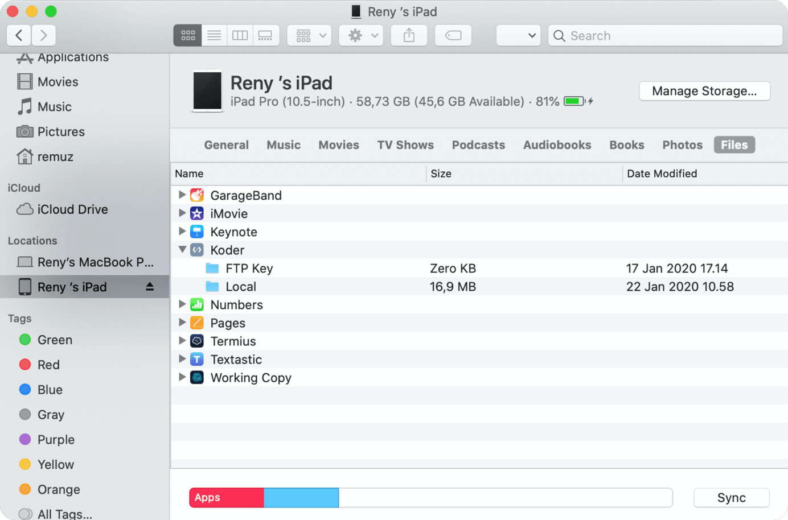Screen dimensions: 788x520
Task: Click the Pages app icon
Action: [197, 323]
